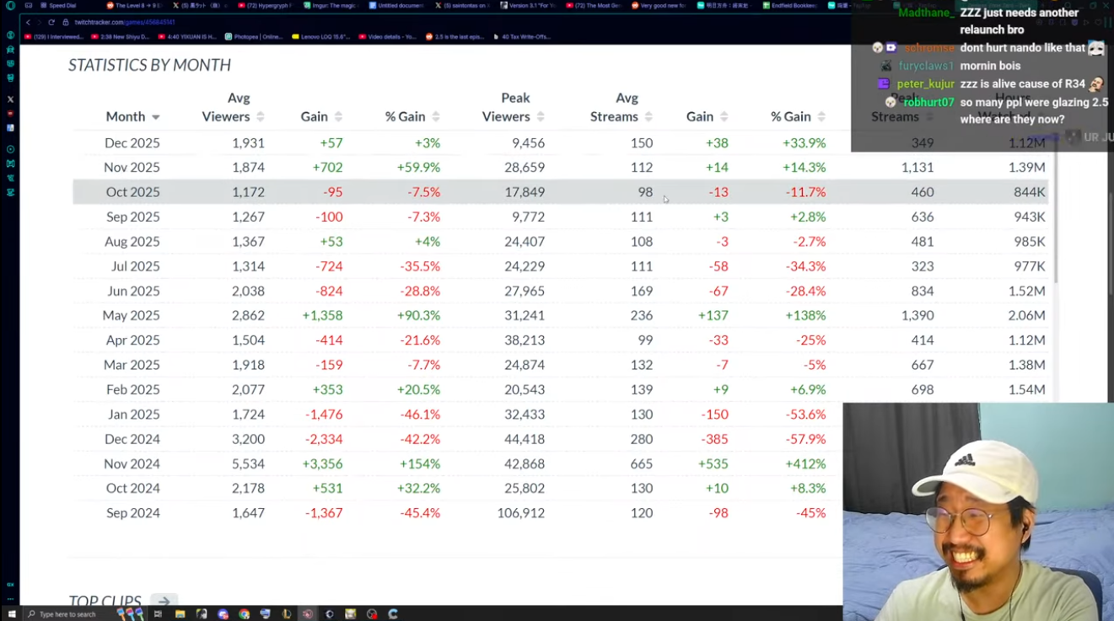The image size is (1114, 621).
Task: Switch to the 'The Most Gen' YouTube tab
Action: [x=594, y=5]
